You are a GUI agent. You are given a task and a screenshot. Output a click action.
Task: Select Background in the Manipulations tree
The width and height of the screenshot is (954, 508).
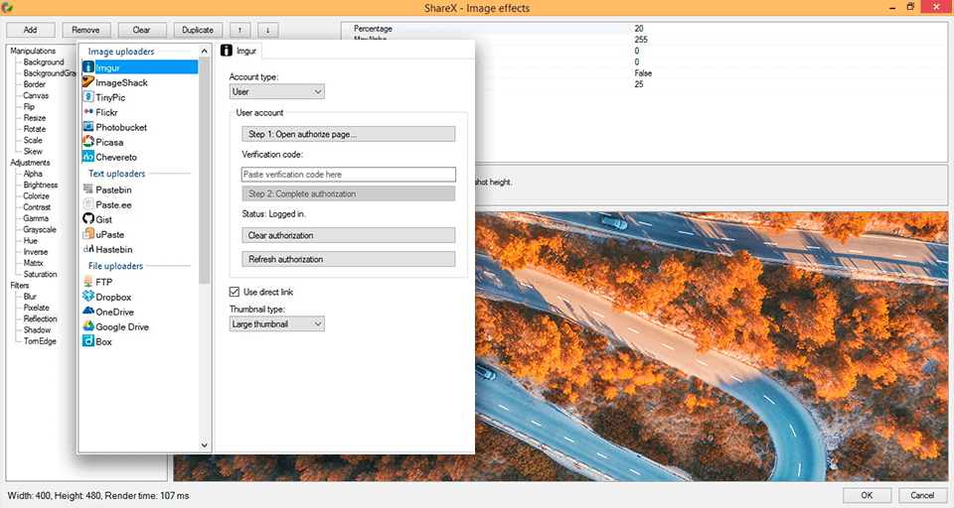[44, 62]
